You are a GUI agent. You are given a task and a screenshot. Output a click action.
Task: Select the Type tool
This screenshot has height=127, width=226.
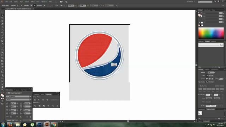[2, 27]
